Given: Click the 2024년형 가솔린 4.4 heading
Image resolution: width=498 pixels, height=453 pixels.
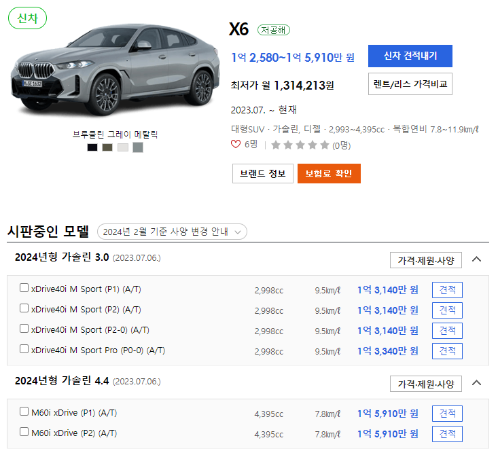Looking at the screenshot, I should coord(62,380).
